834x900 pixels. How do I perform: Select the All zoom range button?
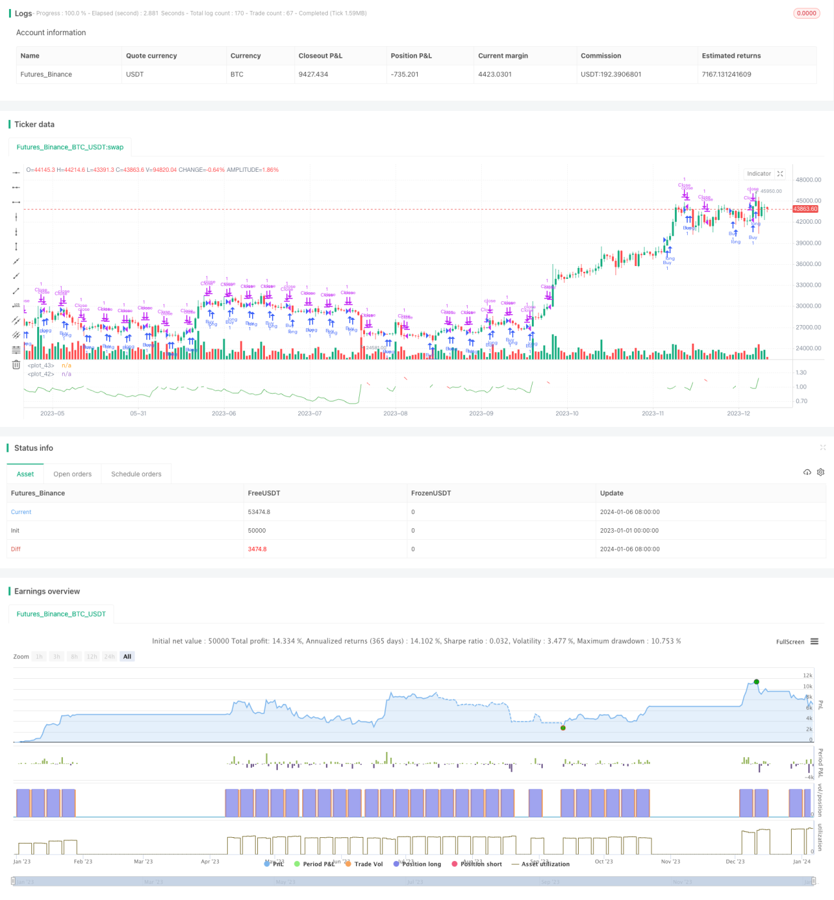coord(127,656)
